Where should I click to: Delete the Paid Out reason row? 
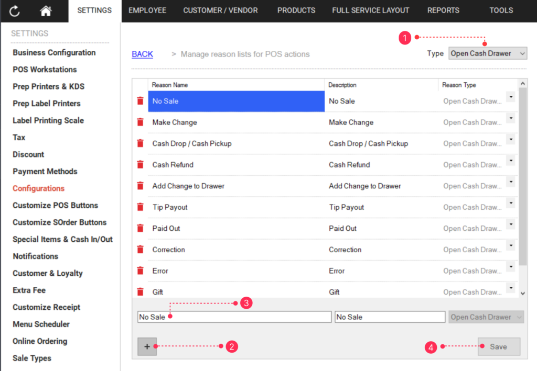point(140,228)
